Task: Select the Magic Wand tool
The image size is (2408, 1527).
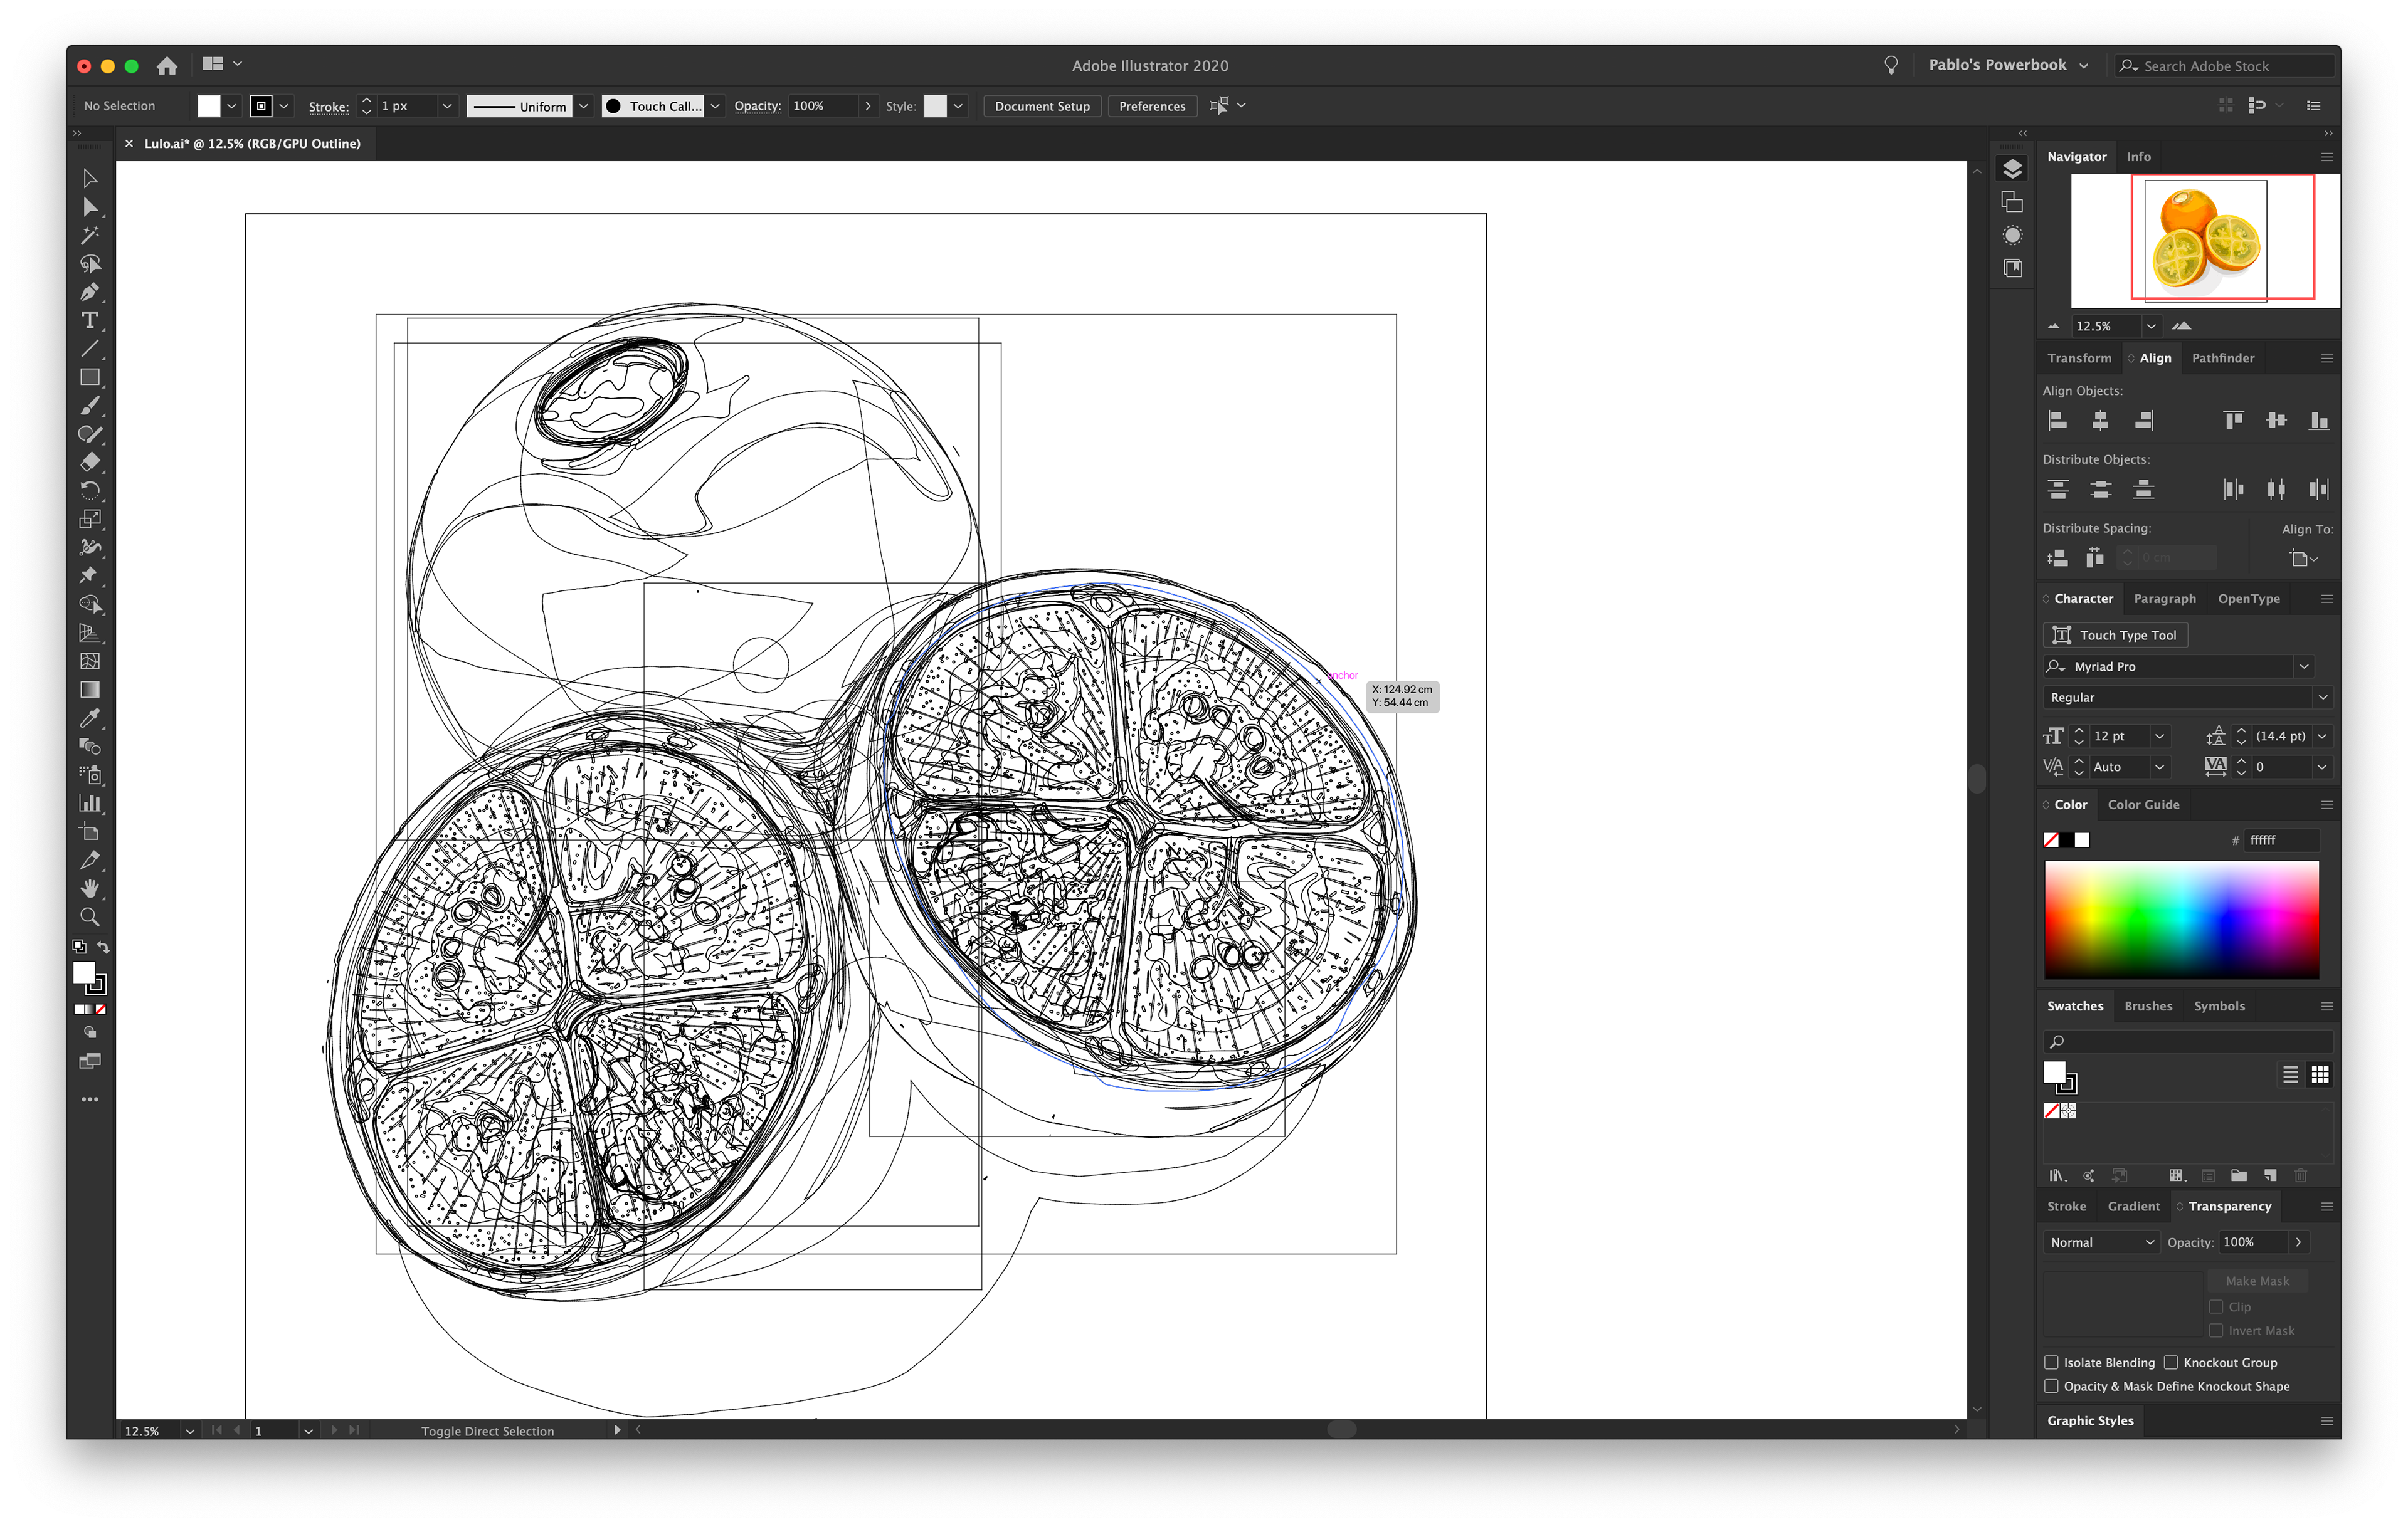Action: point(90,236)
